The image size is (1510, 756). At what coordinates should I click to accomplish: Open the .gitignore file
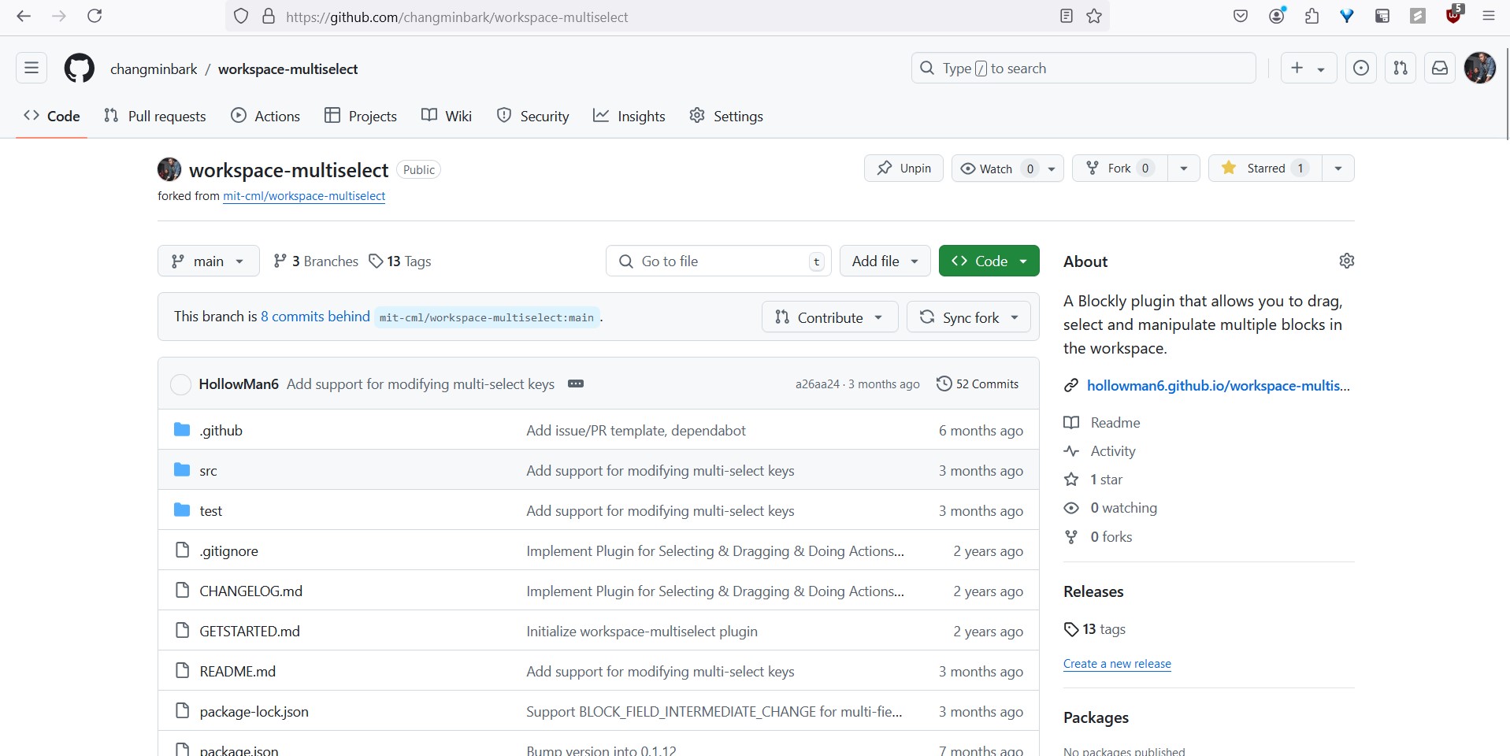(228, 550)
